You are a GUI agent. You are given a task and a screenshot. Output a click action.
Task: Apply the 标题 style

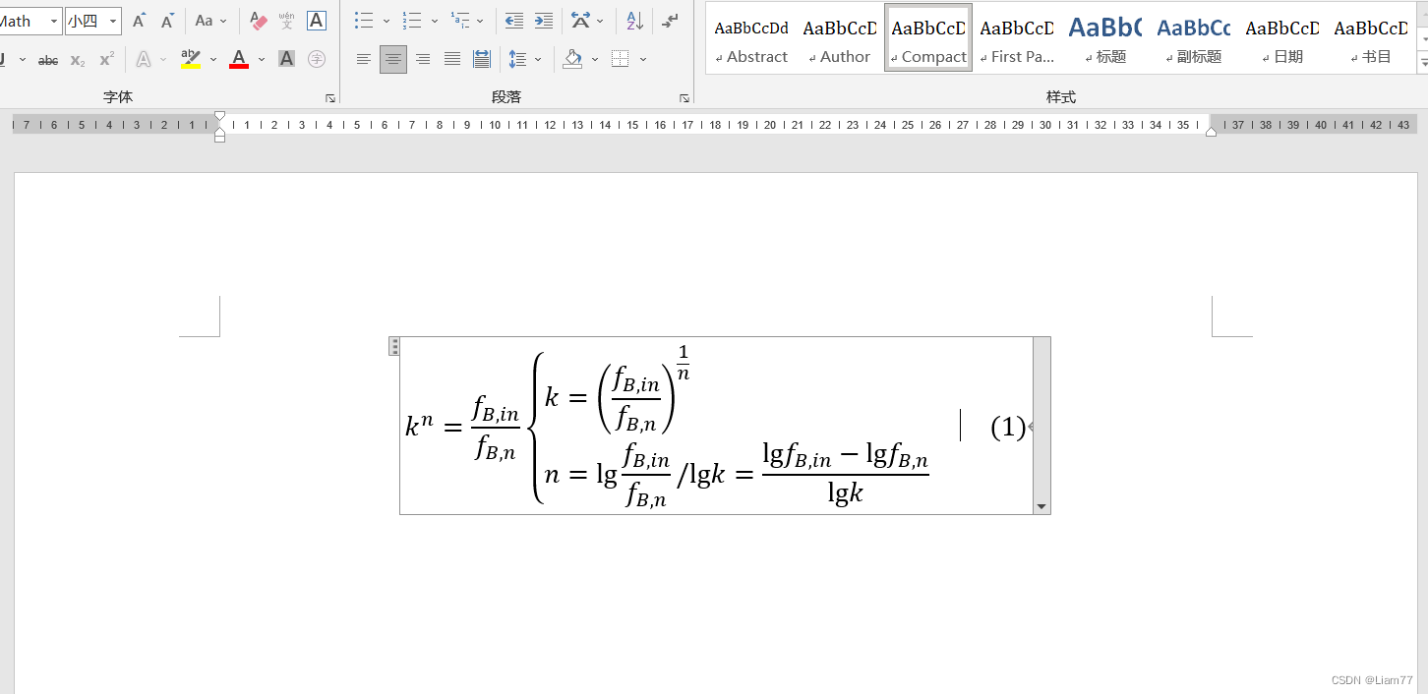point(1105,37)
